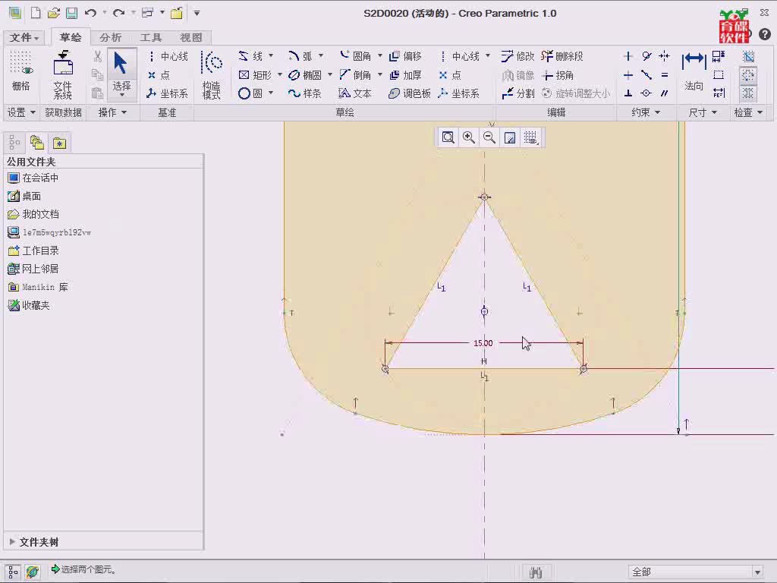Save the sketch with the floppy icon

72,13
